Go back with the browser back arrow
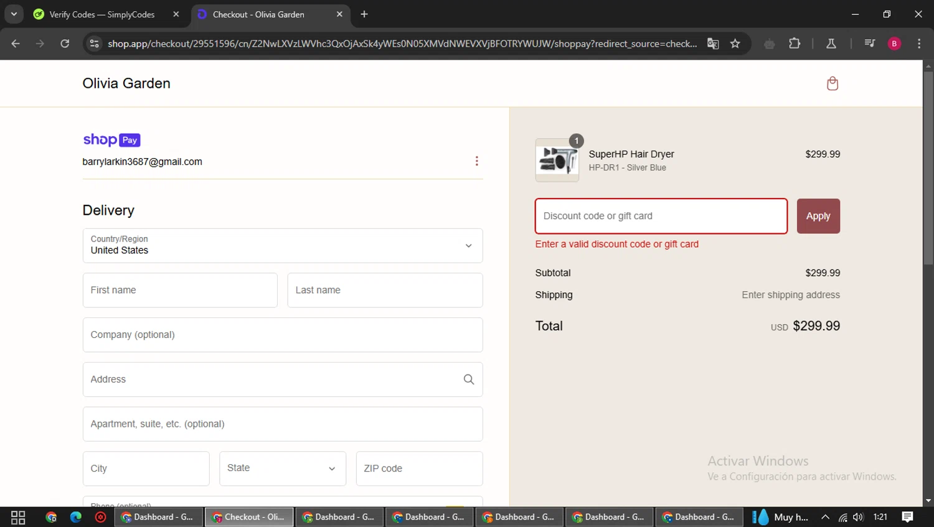The image size is (934, 527). tap(16, 44)
